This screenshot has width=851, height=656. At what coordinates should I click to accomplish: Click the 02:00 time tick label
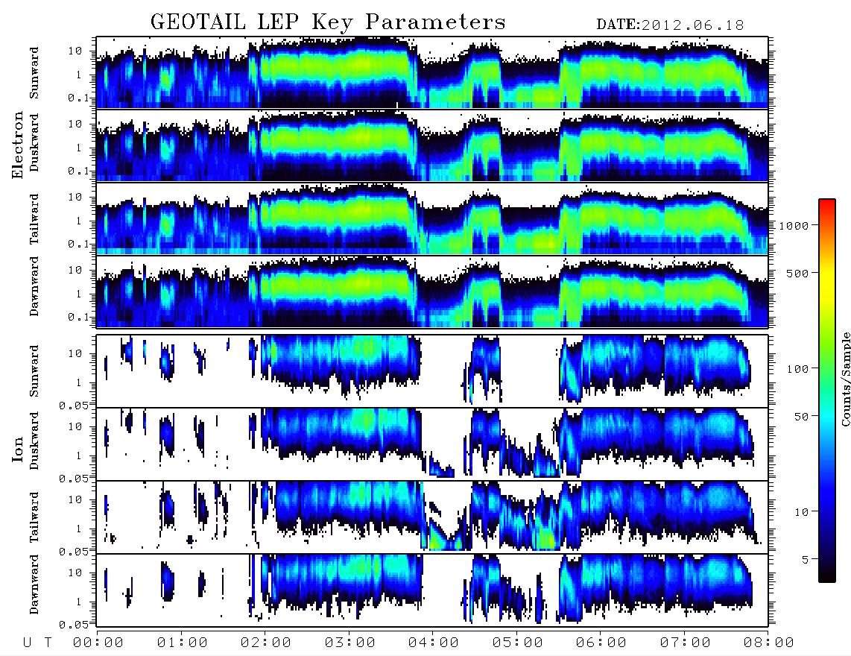click(266, 643)
